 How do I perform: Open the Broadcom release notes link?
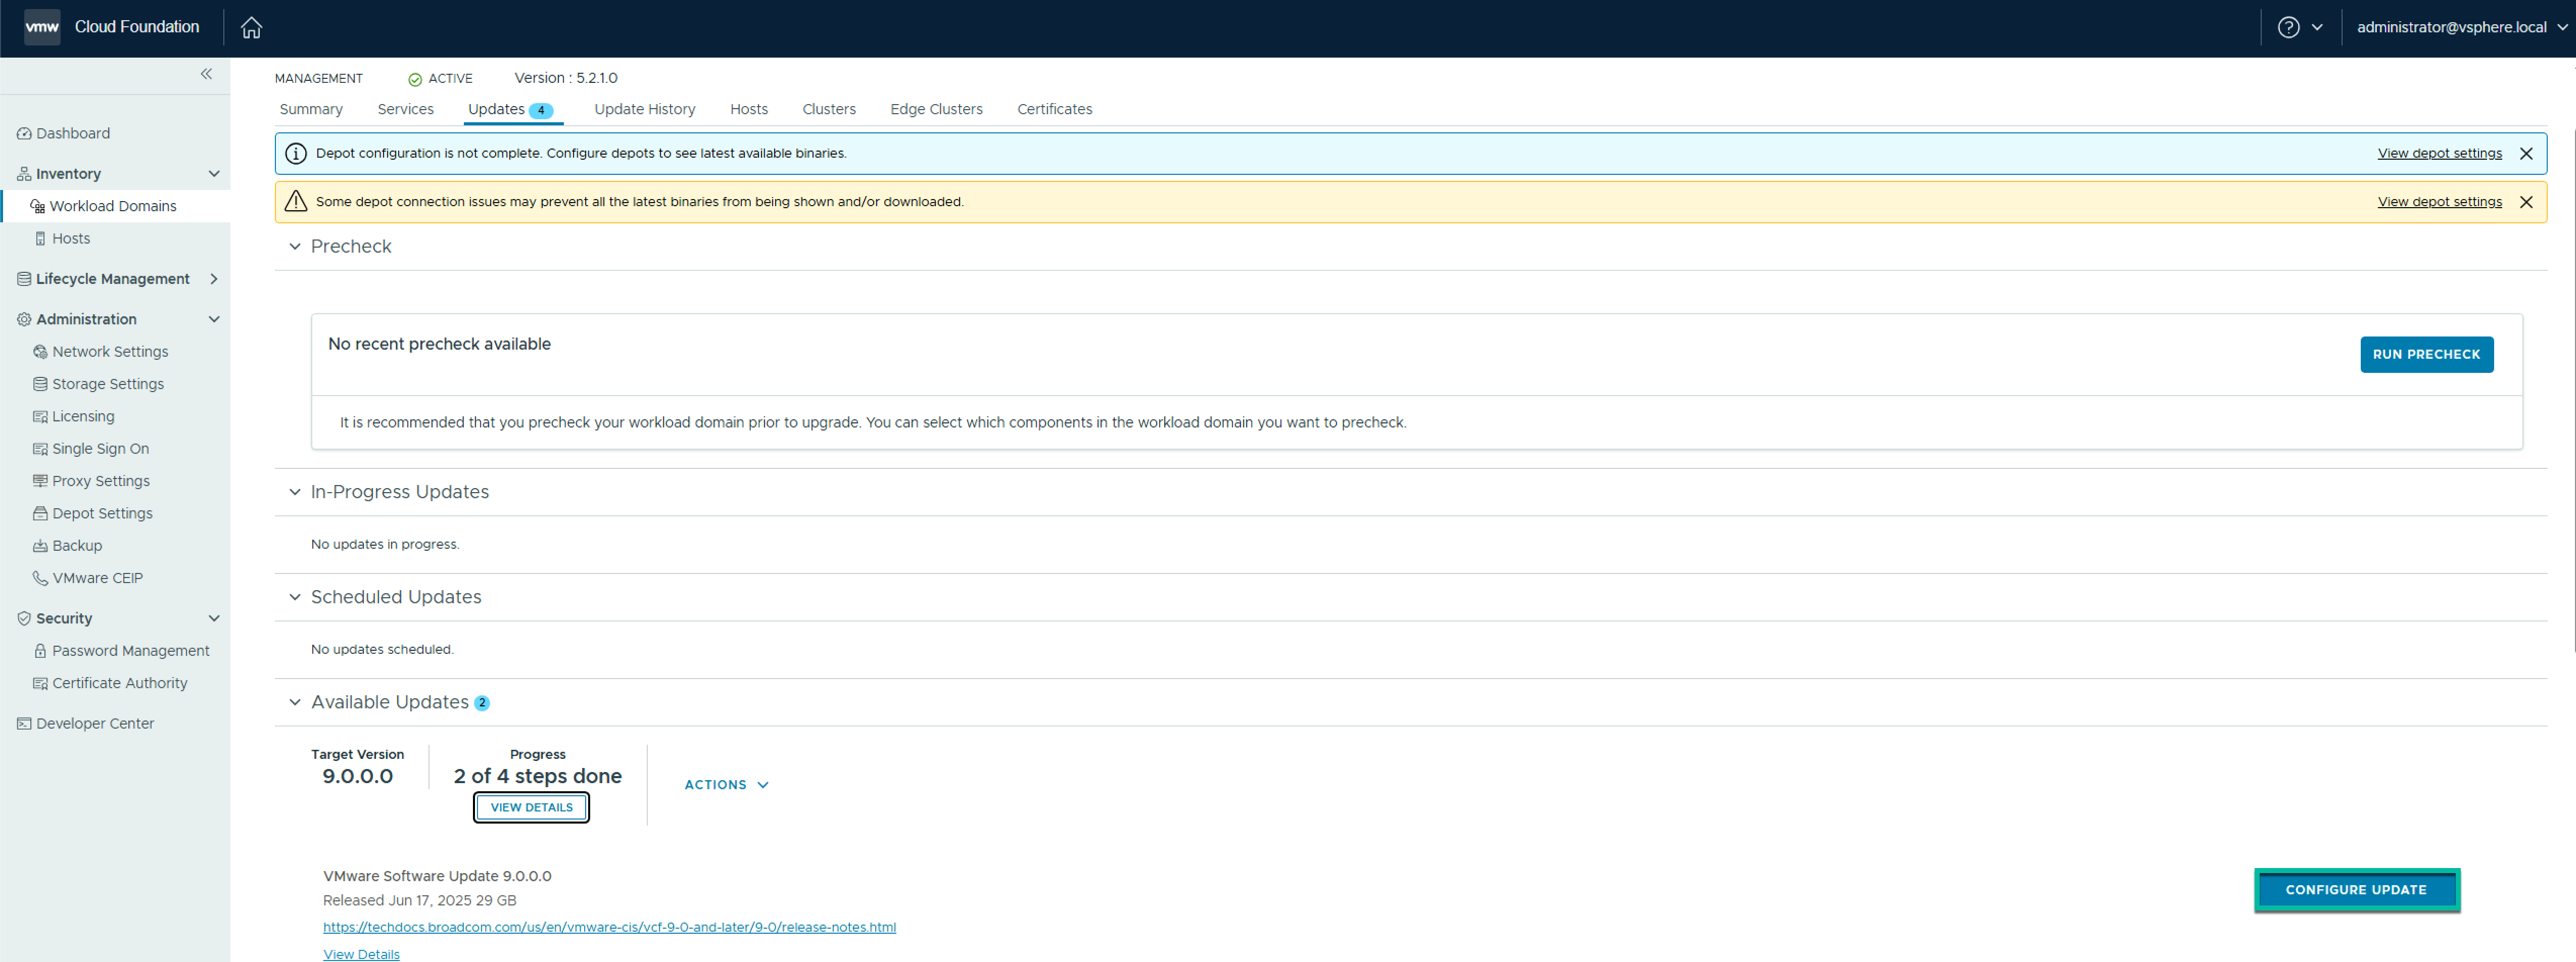[609, 928]
